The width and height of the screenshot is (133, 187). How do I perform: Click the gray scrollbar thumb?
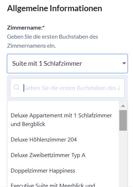pyautogui.click(x=123, y=120)
